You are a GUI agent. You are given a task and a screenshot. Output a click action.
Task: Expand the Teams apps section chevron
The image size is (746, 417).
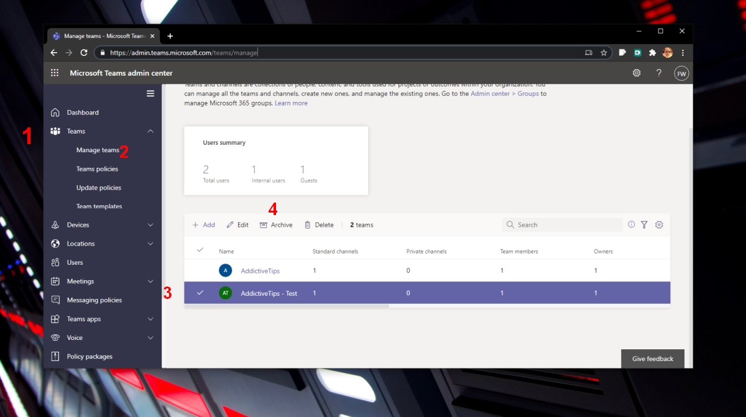coord(150,319)
